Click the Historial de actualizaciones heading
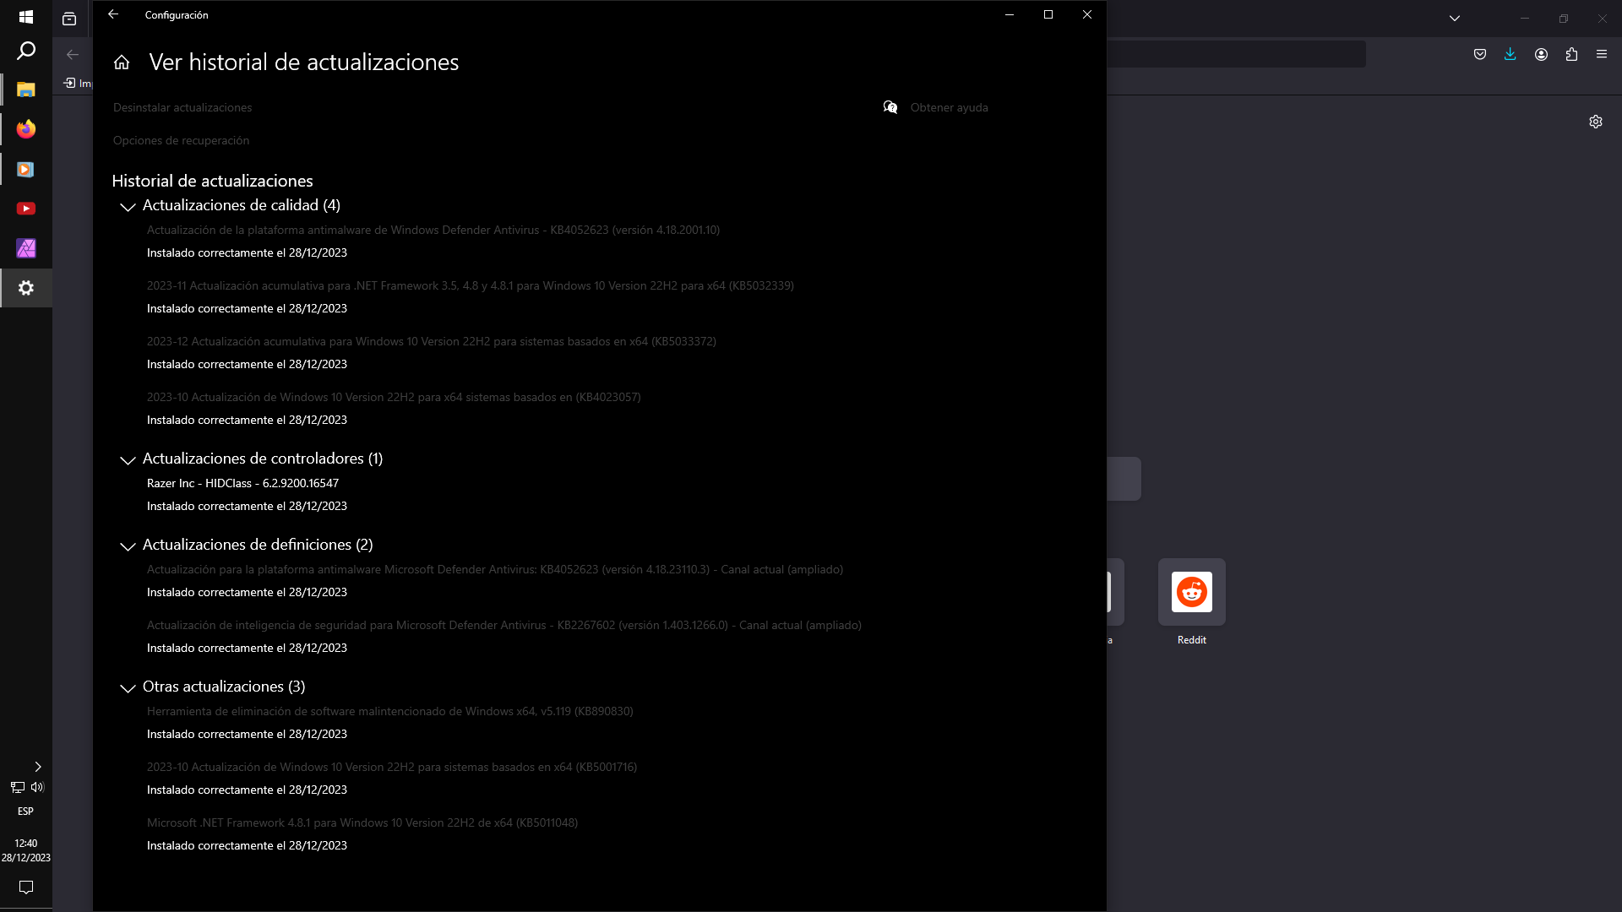Image resolution: width=1622 pixels, height=912 pixels. coord(212,181)
